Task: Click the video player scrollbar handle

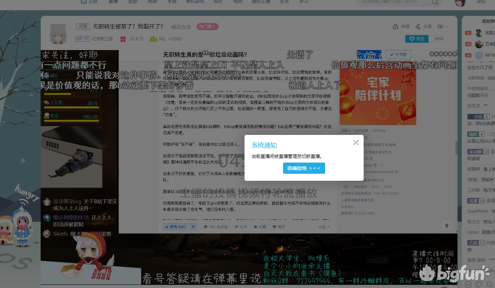Action: pos(456,148)
